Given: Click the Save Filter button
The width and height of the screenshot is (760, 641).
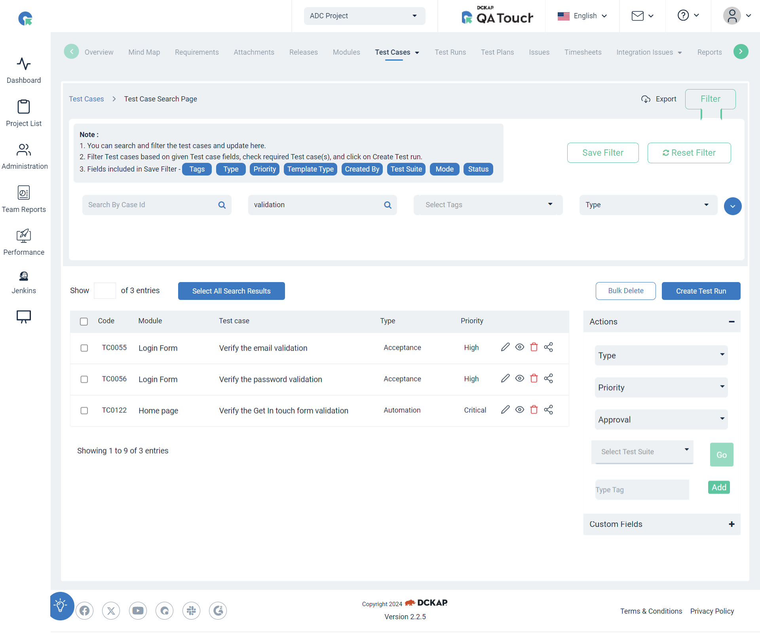Looking at the screenshot, I should pos(603,153).
